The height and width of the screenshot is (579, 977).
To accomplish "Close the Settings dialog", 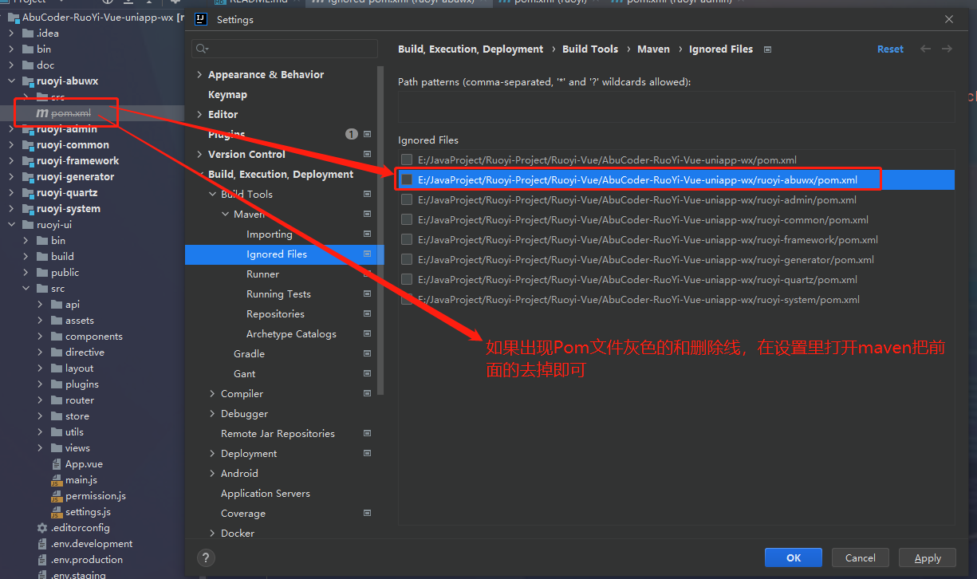I will click(948, 19).
